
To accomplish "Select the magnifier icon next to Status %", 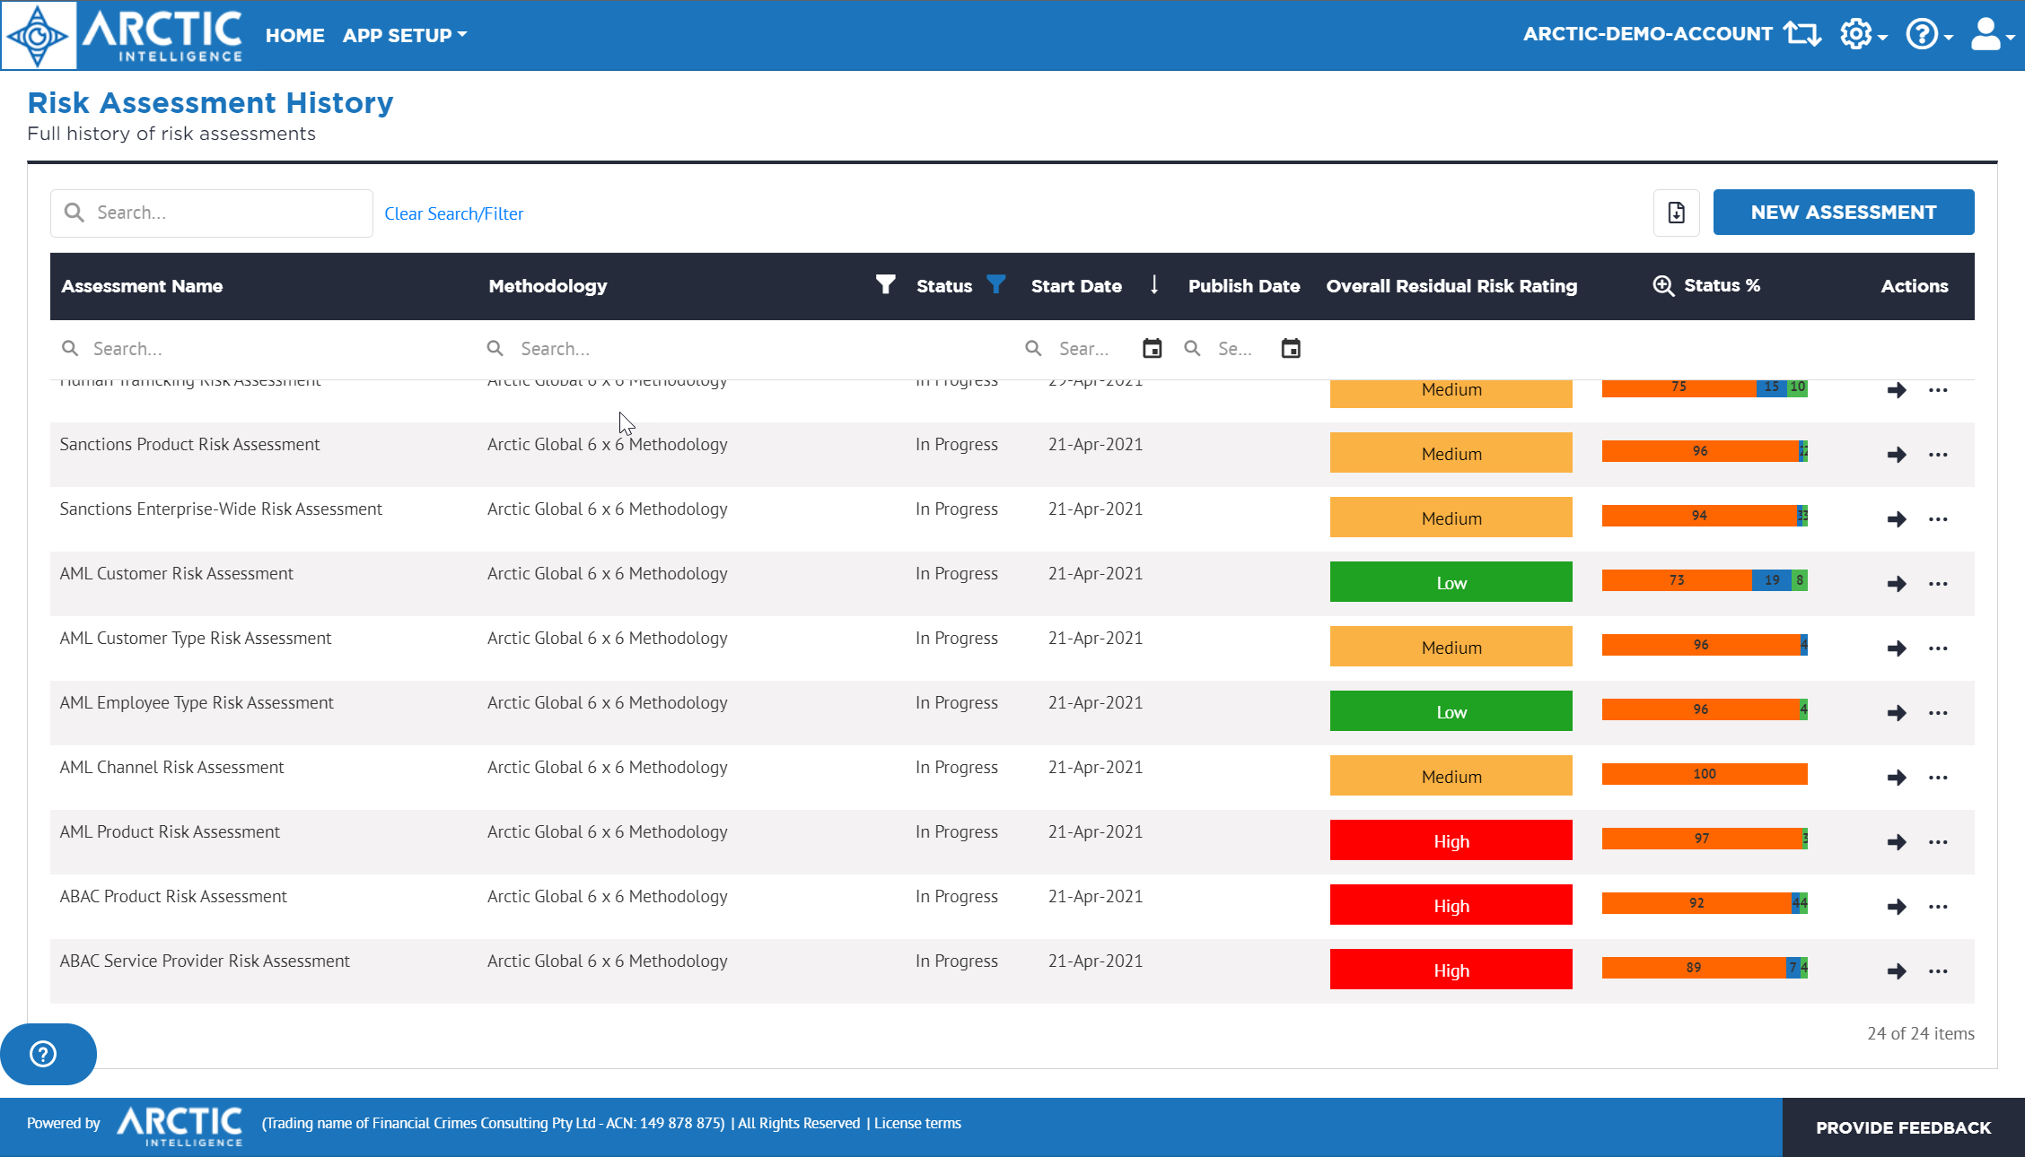I will (1663, 284).
